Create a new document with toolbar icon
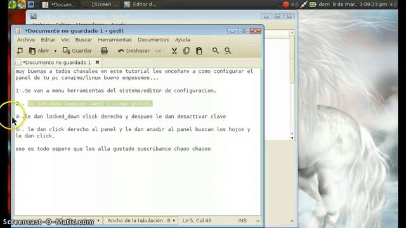Screen dimensions: 406x228 pos(20,51)
